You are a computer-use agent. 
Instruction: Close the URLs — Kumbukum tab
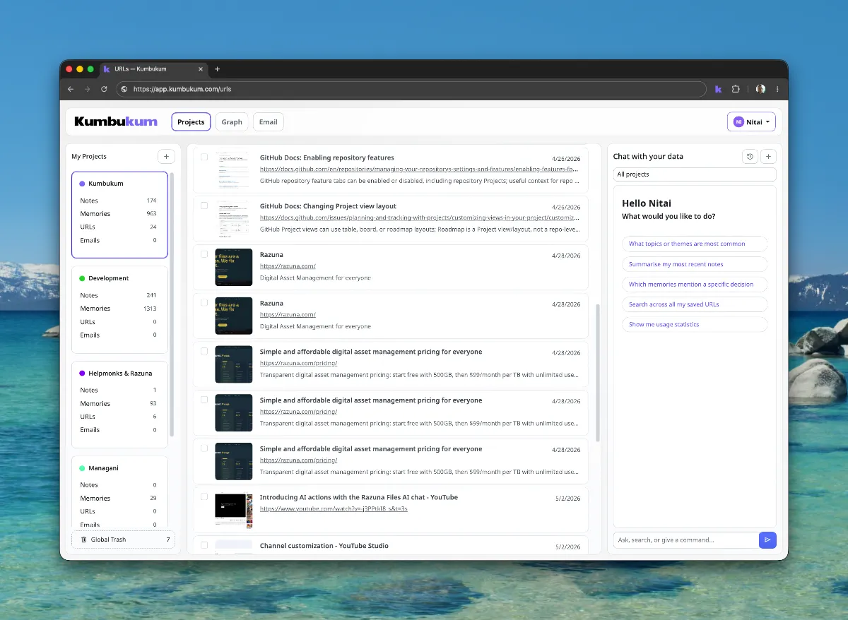pos(201,69)
